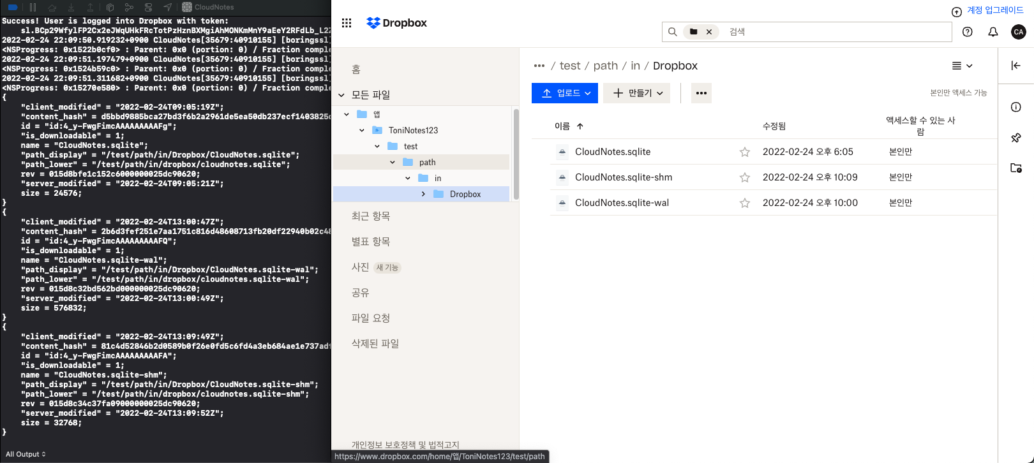This screenshot has height=463, width=1034.
Task: Click the file icon of CloudNotes.sqlite-wal
Action: coord(562,203)
